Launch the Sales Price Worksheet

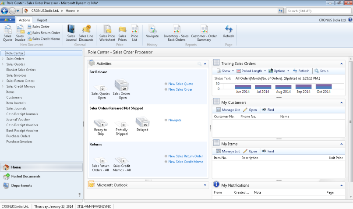tap(107, 33)
